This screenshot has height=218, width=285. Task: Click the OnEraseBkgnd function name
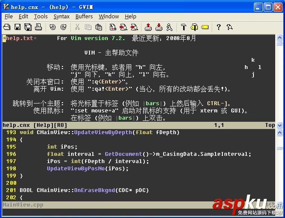pos(95,190)
